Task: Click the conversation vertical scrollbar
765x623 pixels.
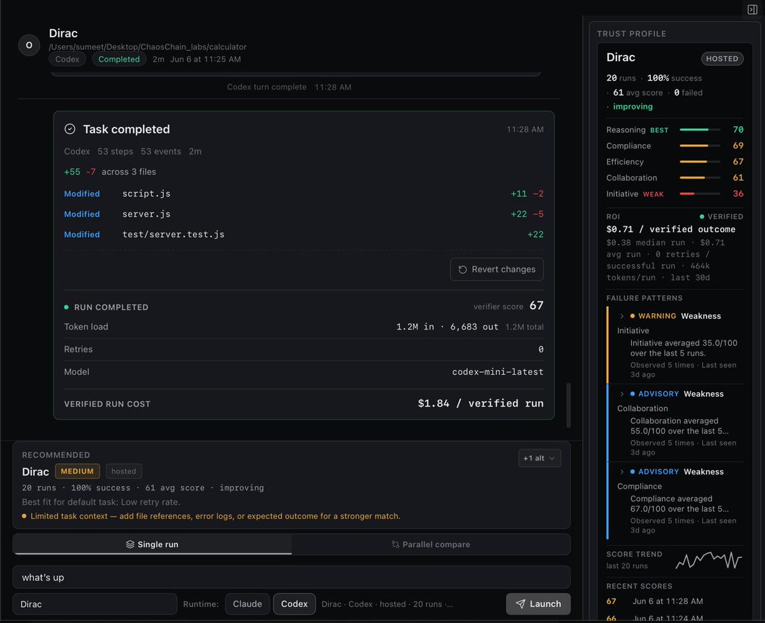Action: pos(567,405)
